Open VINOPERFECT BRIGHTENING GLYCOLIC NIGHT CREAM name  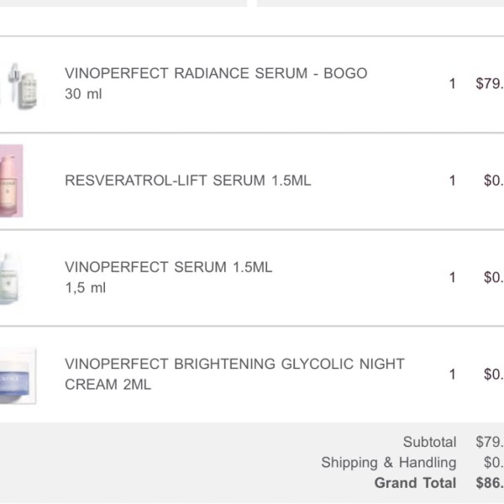click(x=234, y=374)
